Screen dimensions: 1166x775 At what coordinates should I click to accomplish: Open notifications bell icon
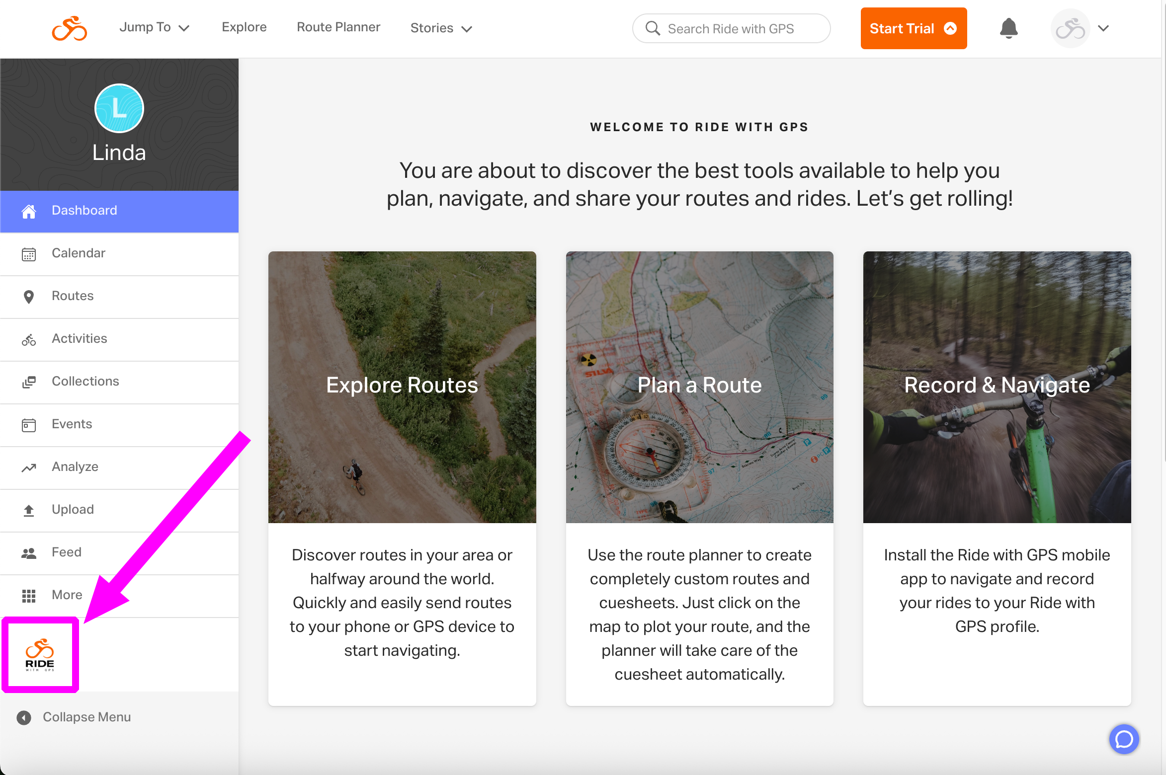click(1008, 28)
